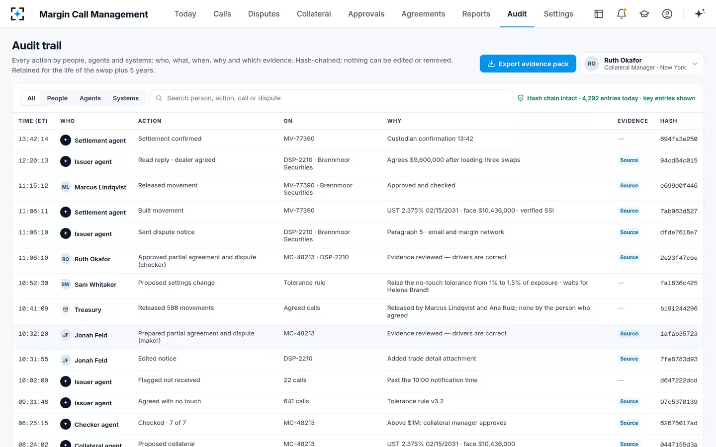Click Issuer agent icon in 12:20:13 row
This screenshot has width=716, height=447.
pos(66,161)
